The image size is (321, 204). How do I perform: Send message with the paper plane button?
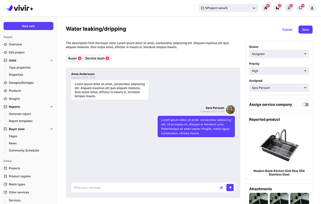[x=230, y=187]
